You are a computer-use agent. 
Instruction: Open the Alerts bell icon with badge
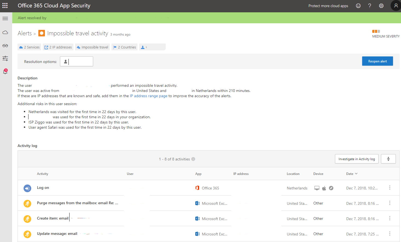point(5,71)
